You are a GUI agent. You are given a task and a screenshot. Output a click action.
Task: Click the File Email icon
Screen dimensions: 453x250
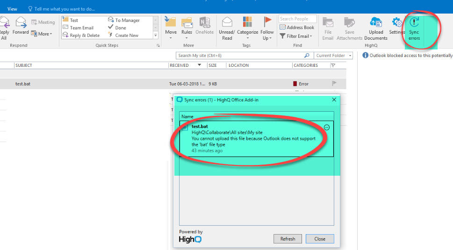click(328, 22)
